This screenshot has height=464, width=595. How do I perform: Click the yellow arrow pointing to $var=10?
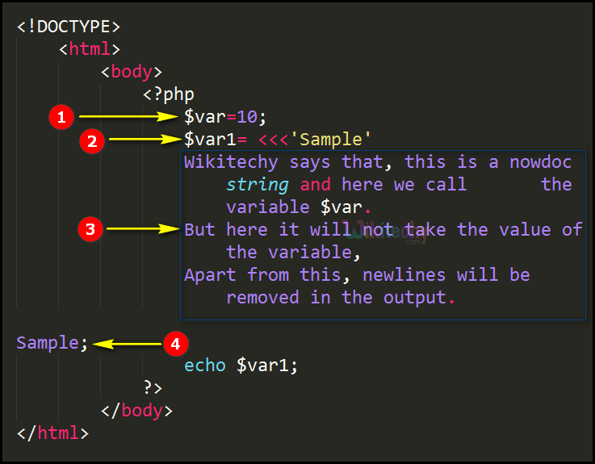tap(129, 117)
